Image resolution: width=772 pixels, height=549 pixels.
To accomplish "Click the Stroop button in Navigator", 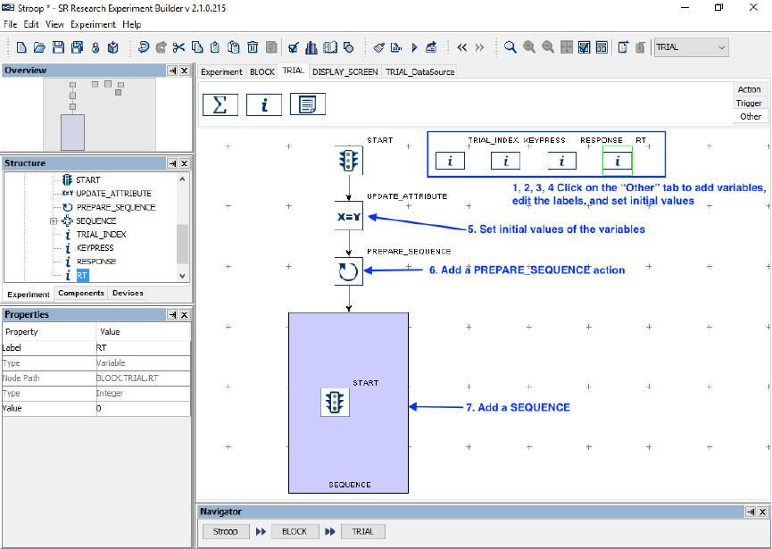I will [225, 532].
